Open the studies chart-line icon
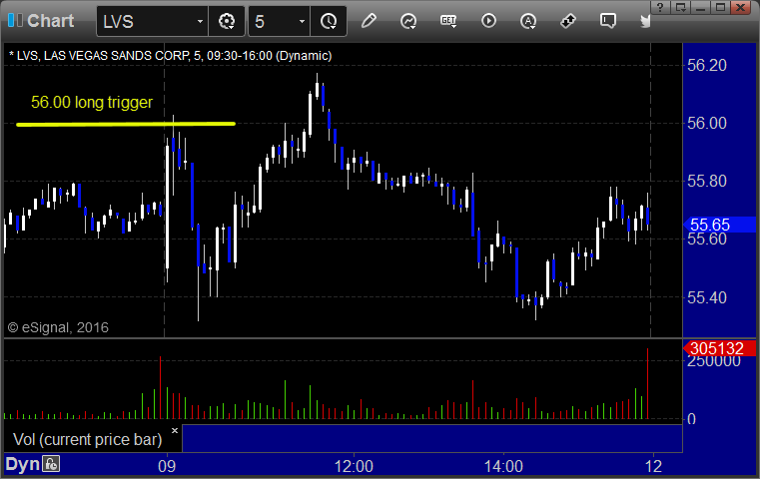This screenshot has height=479, width=760. pyautogui.click(x=408, y=21)
